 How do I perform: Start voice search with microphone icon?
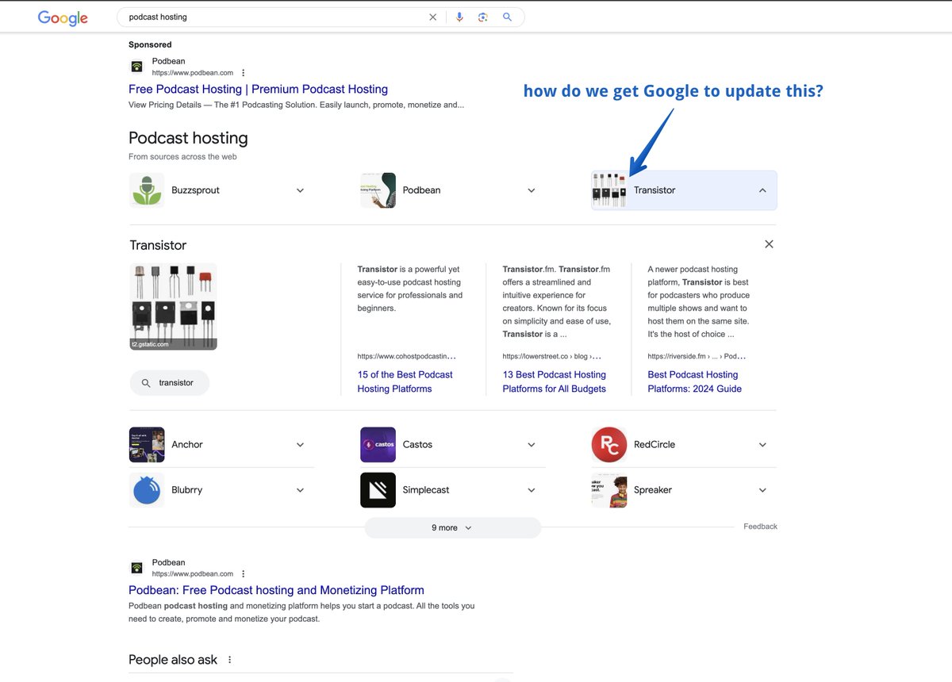tap(459, 17)
